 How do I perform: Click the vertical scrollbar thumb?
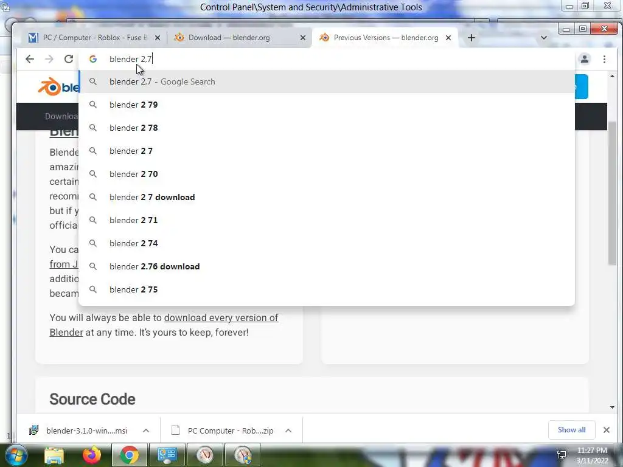(x=612, y=193)
